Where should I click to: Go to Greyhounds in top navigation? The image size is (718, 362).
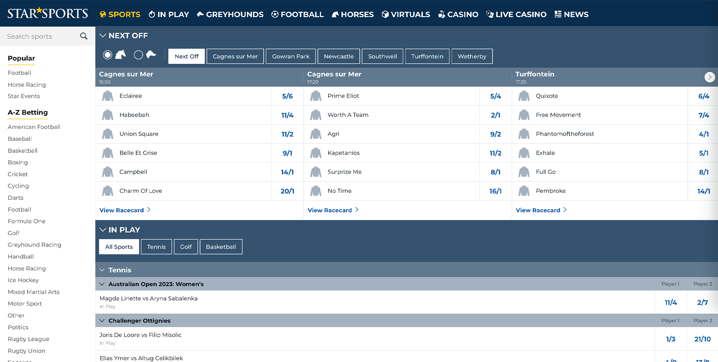(x=230, y=14)
